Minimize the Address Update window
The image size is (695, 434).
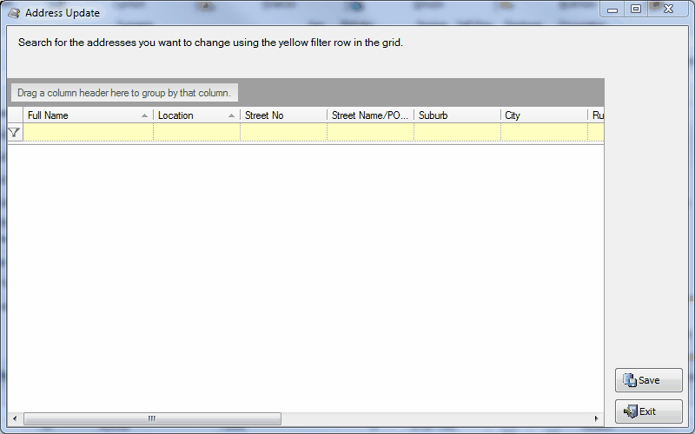[x=612, y=10]
